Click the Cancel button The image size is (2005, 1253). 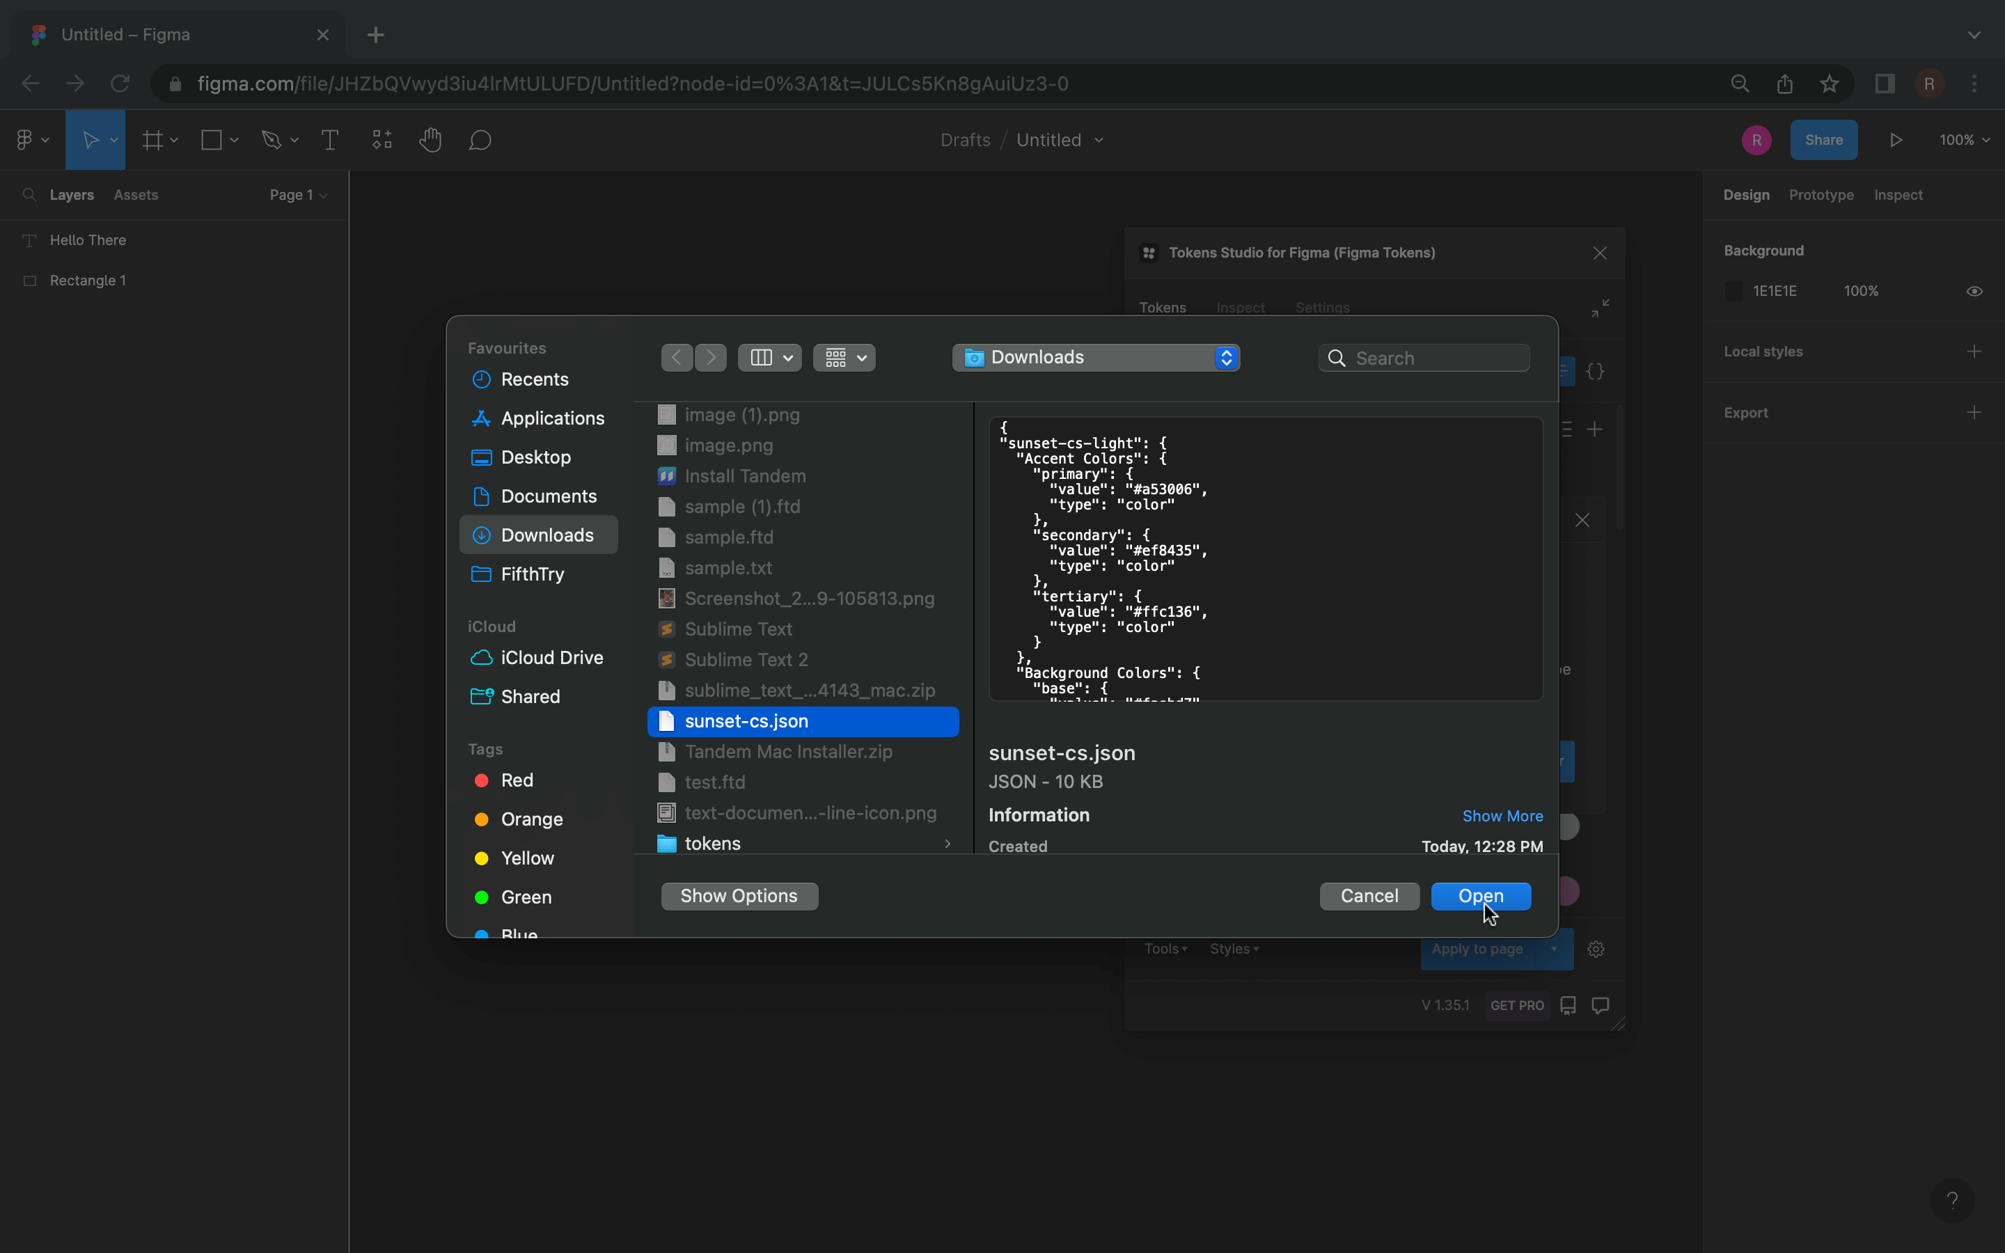coord(1369,896)
